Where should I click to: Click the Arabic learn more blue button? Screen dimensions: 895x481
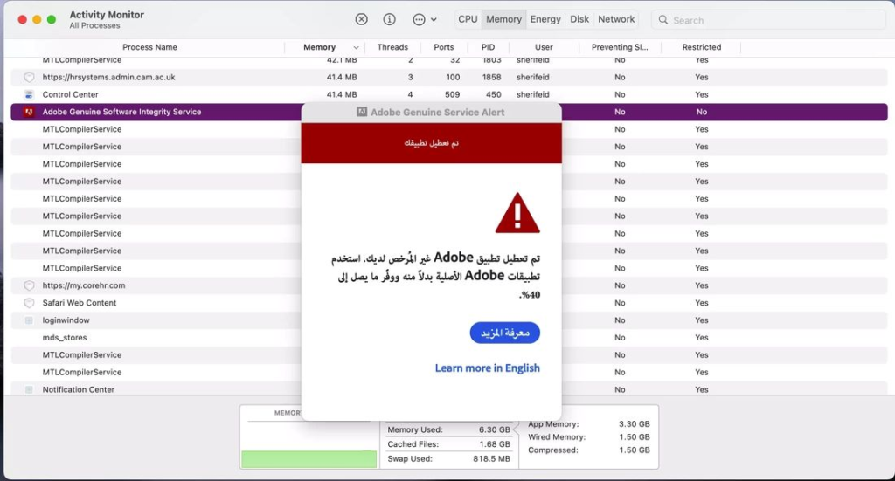pyautogui.click(x=504, y=333)
